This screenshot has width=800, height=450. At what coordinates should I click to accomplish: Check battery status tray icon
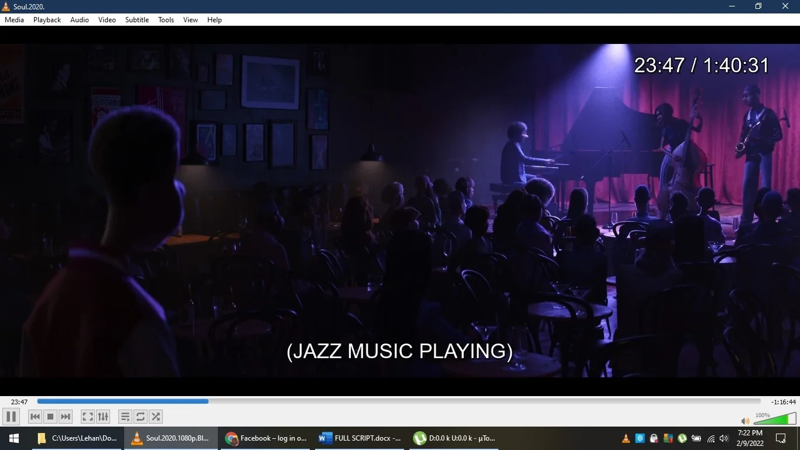click(x=696, y=438)
